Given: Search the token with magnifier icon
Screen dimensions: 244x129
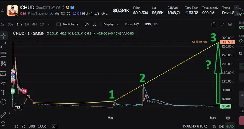Looking at the screenshot, I should tap(69, 14).
